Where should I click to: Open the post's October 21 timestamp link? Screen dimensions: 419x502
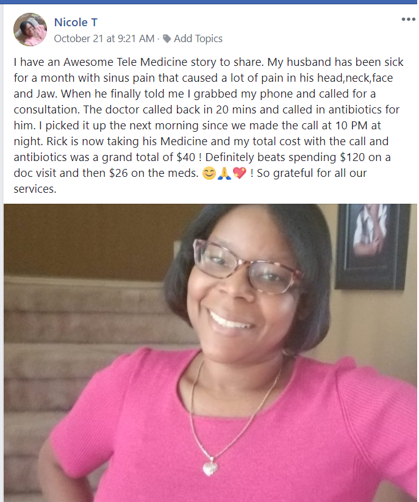coord(104,39)
